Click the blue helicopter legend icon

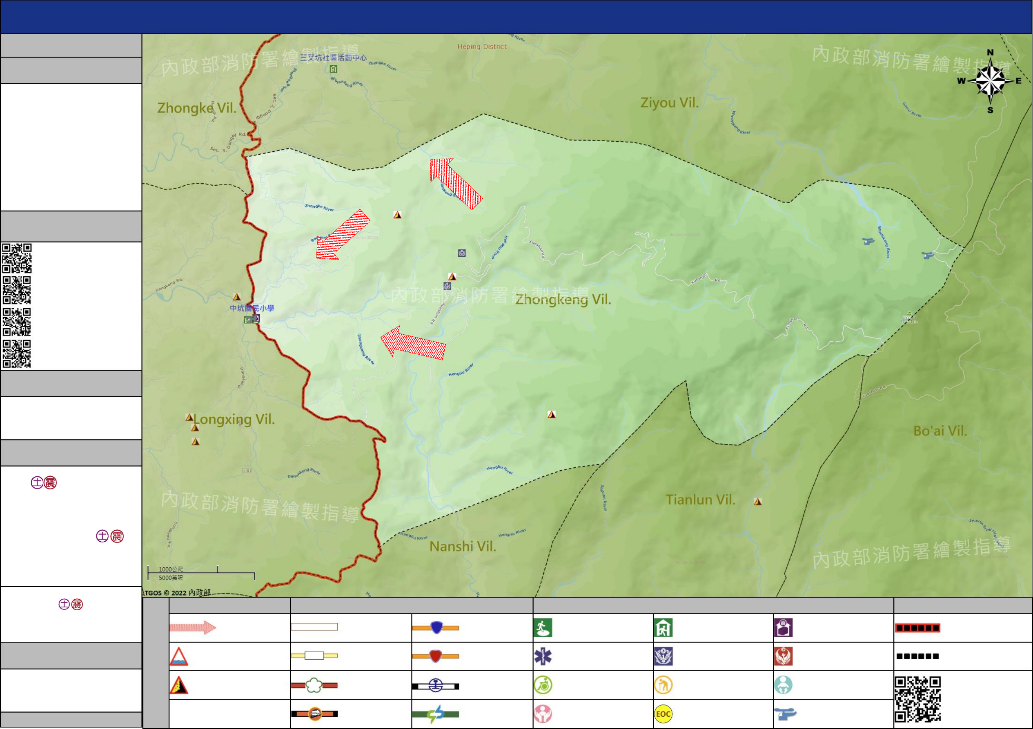[786, 714]
